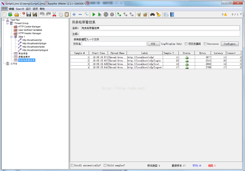Viewport: 245px width, 171px height.
Task: Click the Redo arrow icon
Action: (48, 15)
